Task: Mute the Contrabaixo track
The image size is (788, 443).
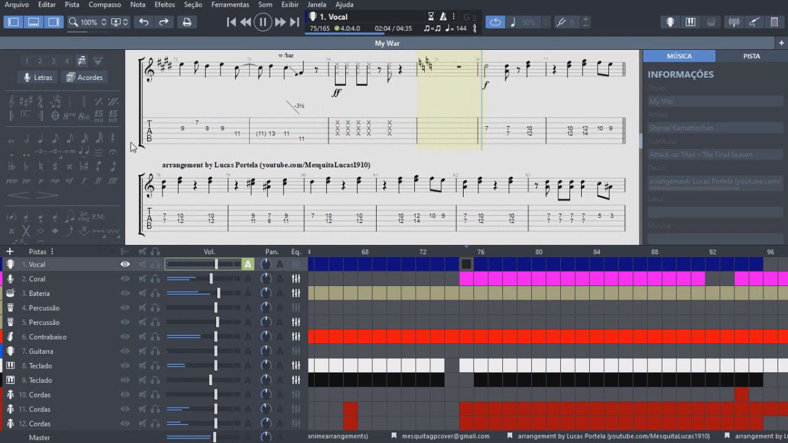Action: 142,337
